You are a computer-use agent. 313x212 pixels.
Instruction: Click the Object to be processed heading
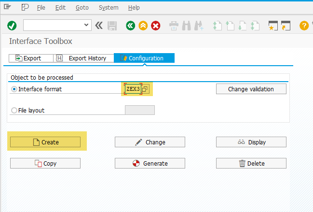[x=42, y=78]
